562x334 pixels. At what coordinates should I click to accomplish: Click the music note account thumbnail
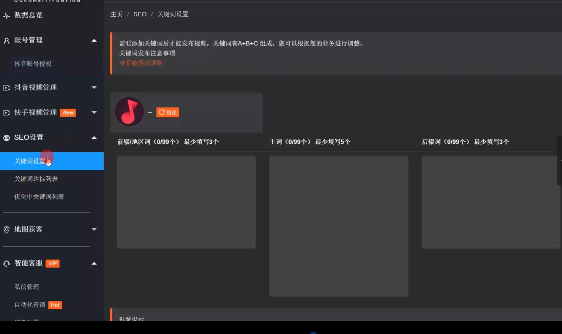(x=129, y=112)
